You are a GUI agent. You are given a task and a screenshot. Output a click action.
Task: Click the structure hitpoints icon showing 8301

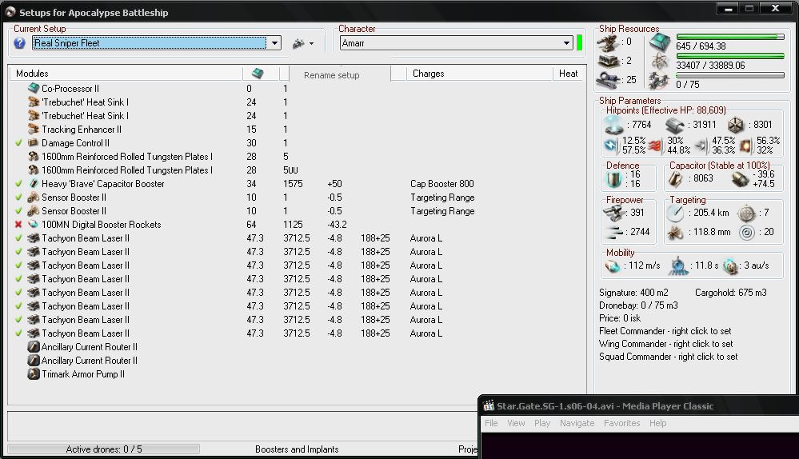(736, 125)
